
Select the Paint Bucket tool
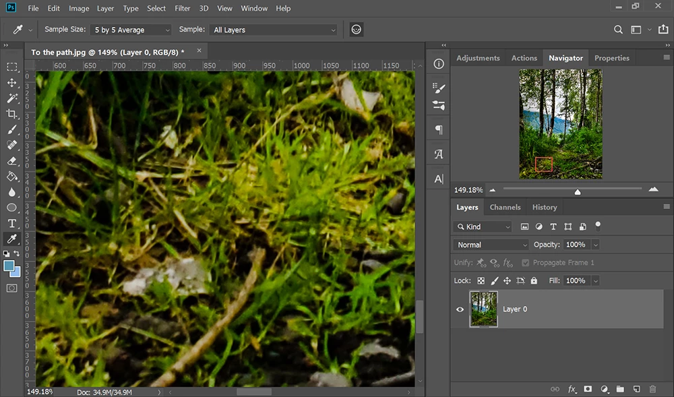12,176
